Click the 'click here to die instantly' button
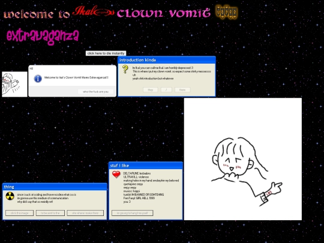This screenshot has width=324, height=243. (106, 53)
